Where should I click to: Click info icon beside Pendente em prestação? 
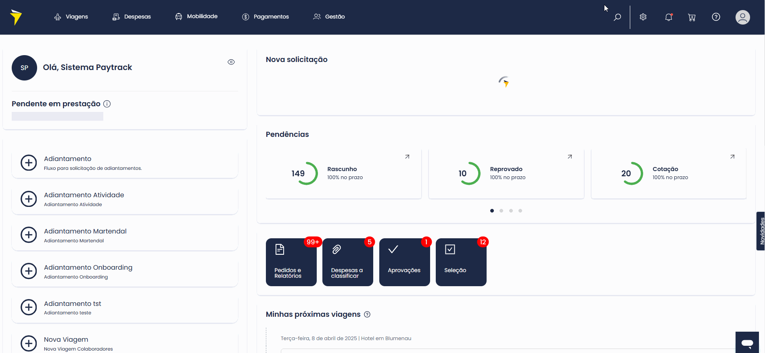[x=107, y=104]
